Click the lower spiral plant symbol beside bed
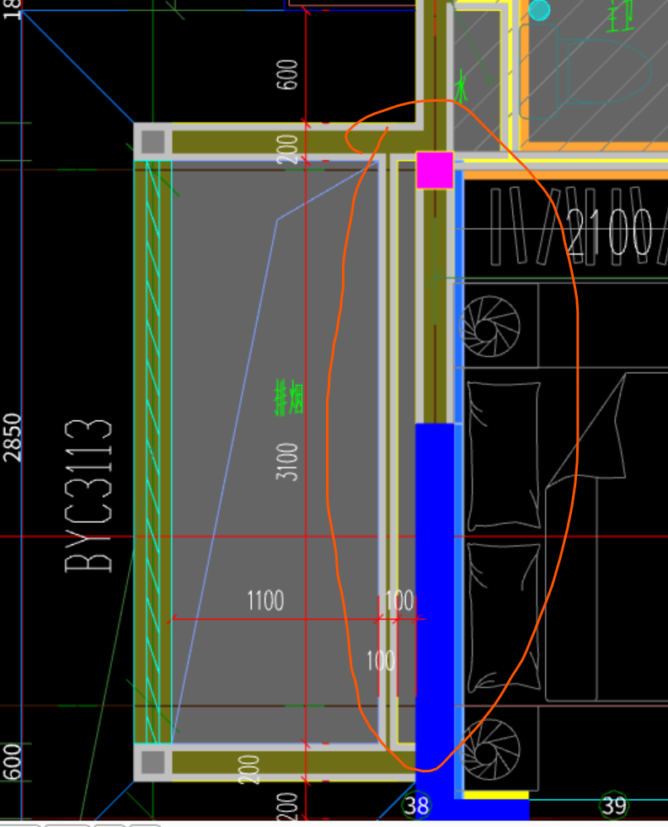 [489, 749]
